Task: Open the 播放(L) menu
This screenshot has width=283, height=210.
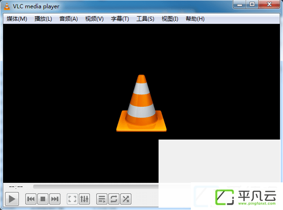Action: tap(43, 19)
